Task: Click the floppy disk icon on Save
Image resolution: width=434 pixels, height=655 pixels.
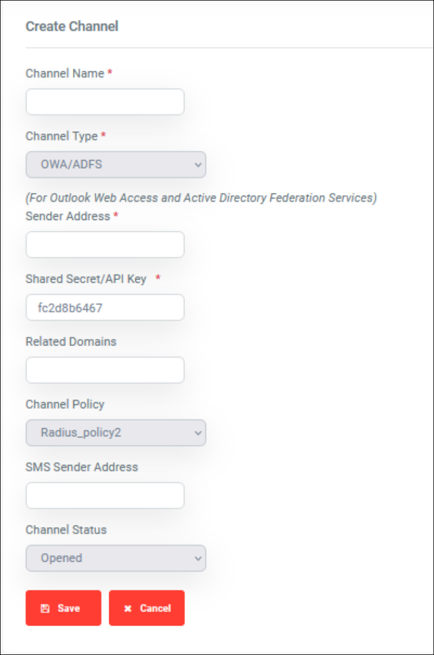Action: [x=45, y=608]
